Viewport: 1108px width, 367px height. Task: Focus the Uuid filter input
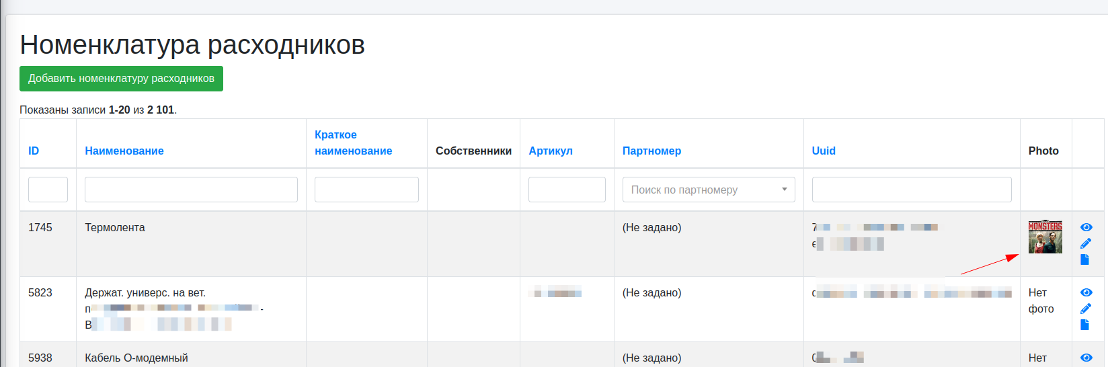(911, 190)
